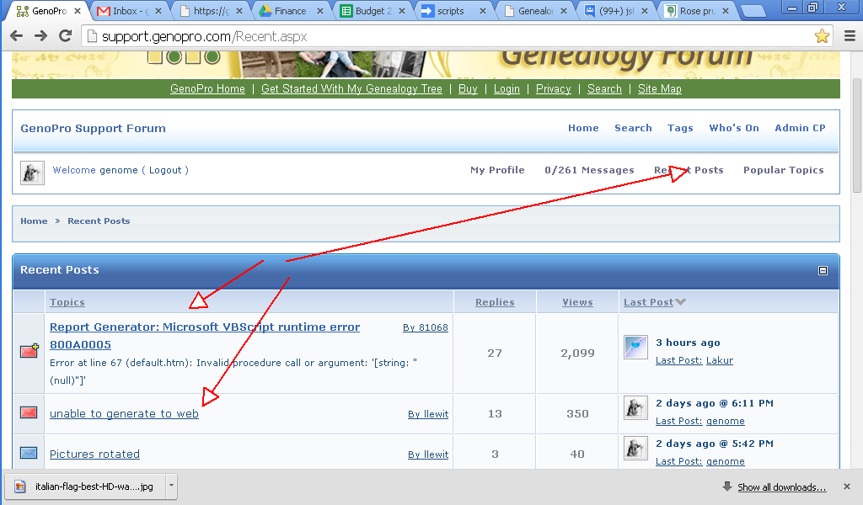Open Recent Posts menu item
Viewport: 863px width, 505px height.
coord(689,170)
